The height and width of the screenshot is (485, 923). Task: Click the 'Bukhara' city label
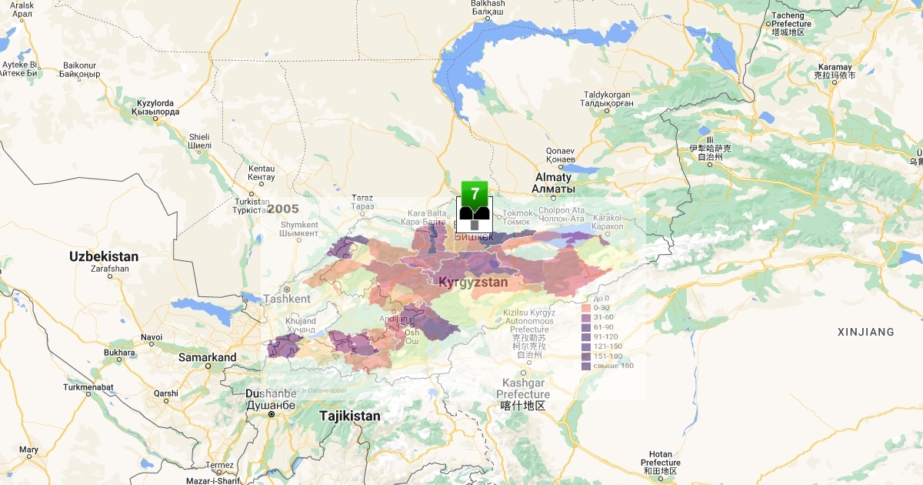point(120,353)
